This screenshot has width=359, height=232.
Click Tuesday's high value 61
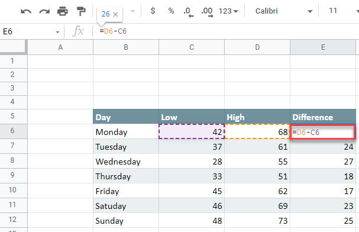pos(257,146)
